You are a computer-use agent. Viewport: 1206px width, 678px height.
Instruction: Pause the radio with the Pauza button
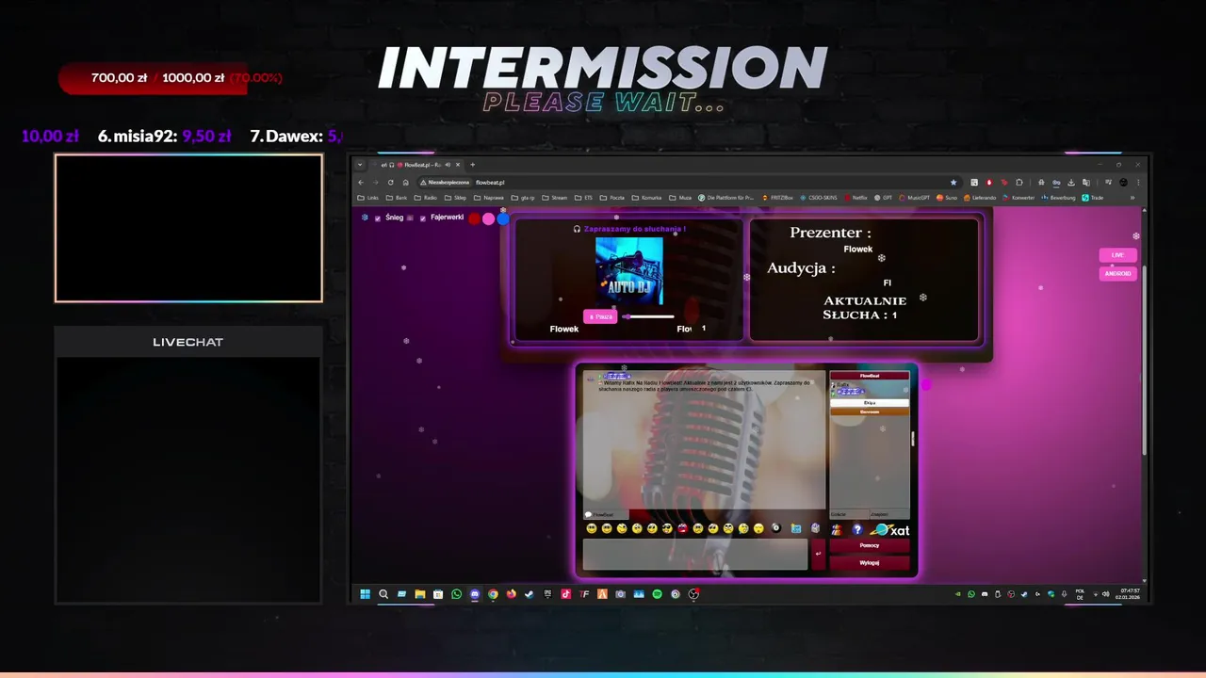(600, 316)
